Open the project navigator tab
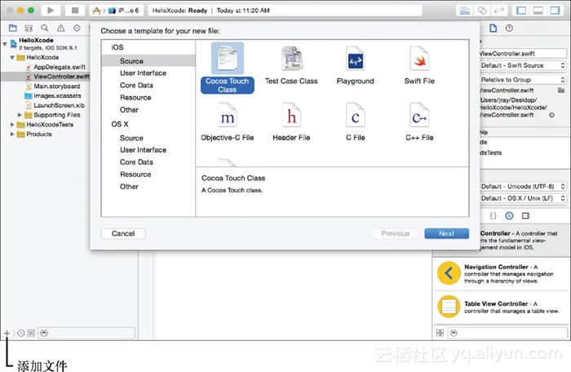Viewport: 571px width, 372px height. pos(13,28)
